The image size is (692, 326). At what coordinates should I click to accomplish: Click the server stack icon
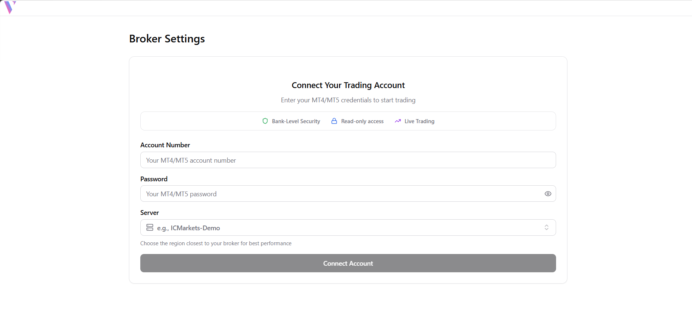point(150,227)
